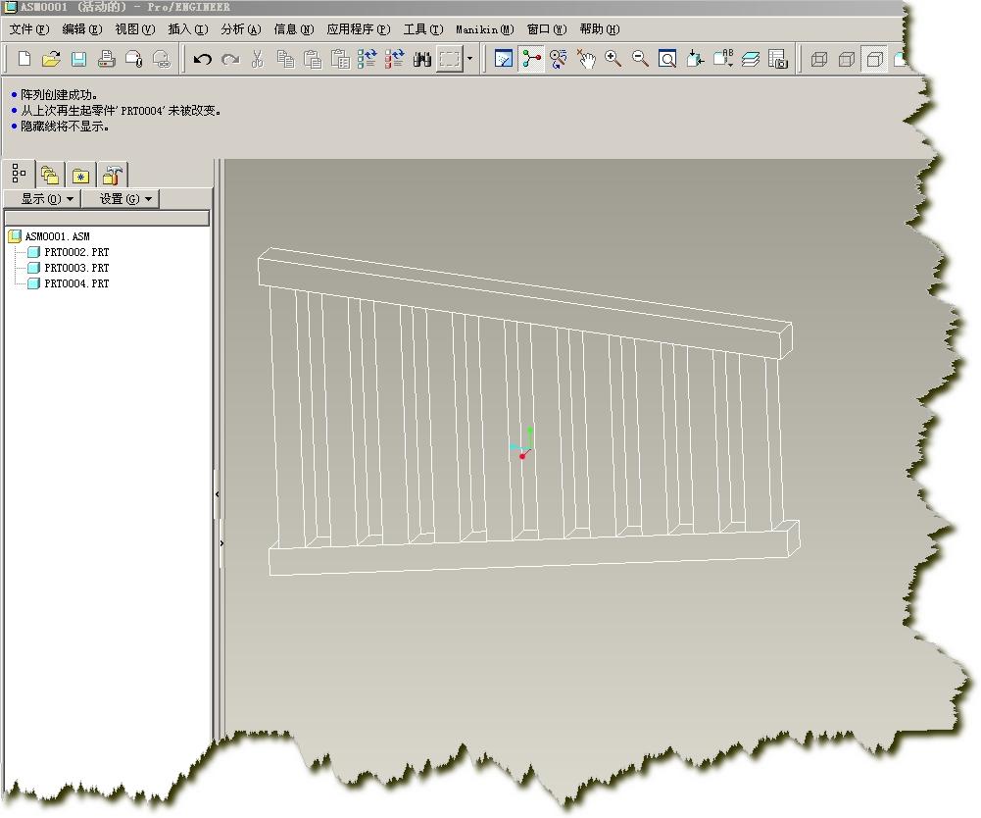Zoom in with the plus magnifier

click(x=613, y=60)
